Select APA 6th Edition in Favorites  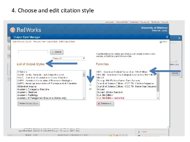click(x=126, y=75)
